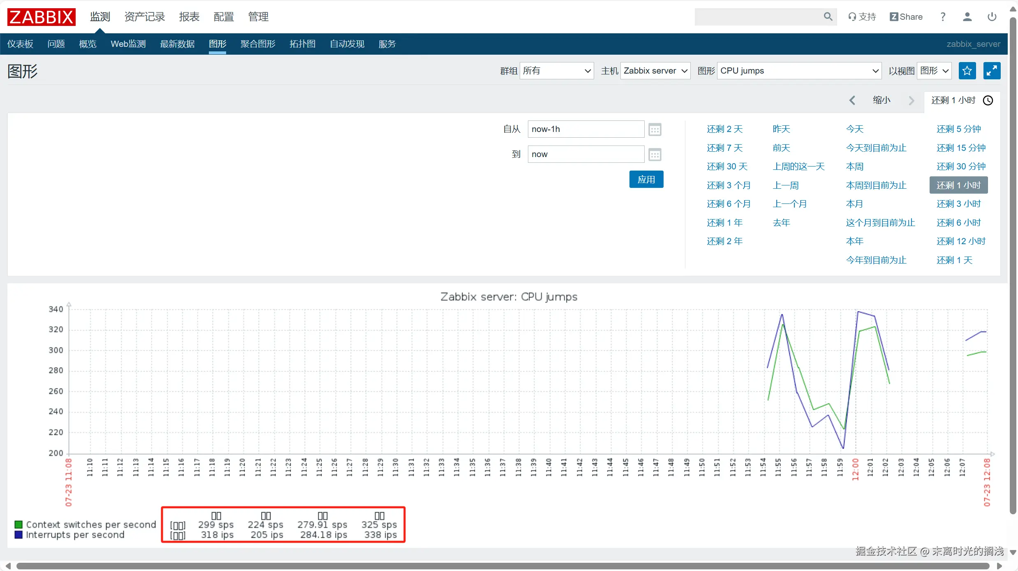Viewport: 1018px width, 571px height.
Task: Open calendar picker for 自从 field
Action: click(x=655, y=129)
